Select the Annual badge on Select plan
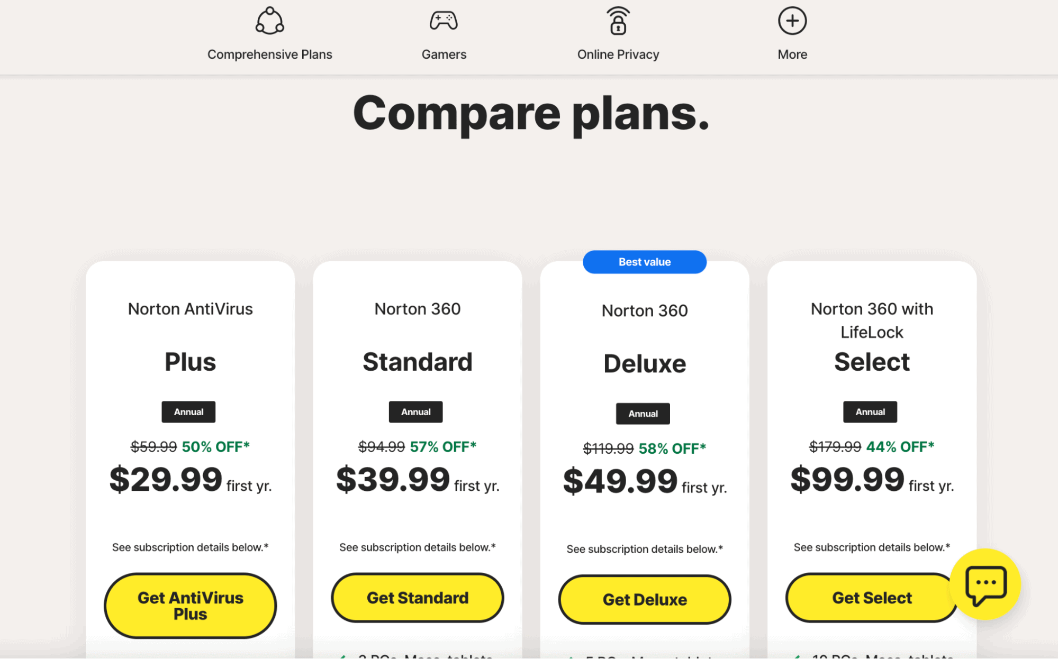The height and width of the screenshot is (659, 1058). (x=870, y=411)
